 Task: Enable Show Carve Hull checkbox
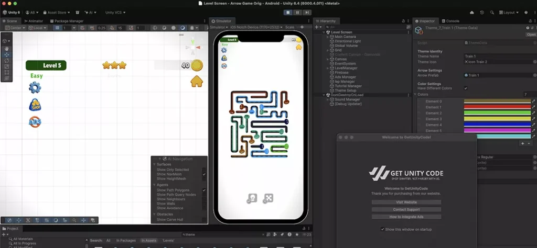pyautogui.click(x=204, y=220)
